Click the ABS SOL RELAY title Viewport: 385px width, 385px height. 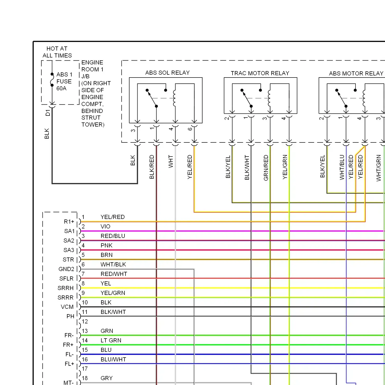(x=167, y=73)
